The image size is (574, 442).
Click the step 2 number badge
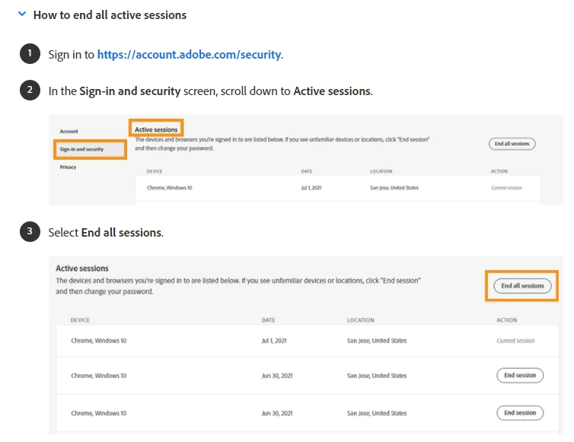[30, 91]
